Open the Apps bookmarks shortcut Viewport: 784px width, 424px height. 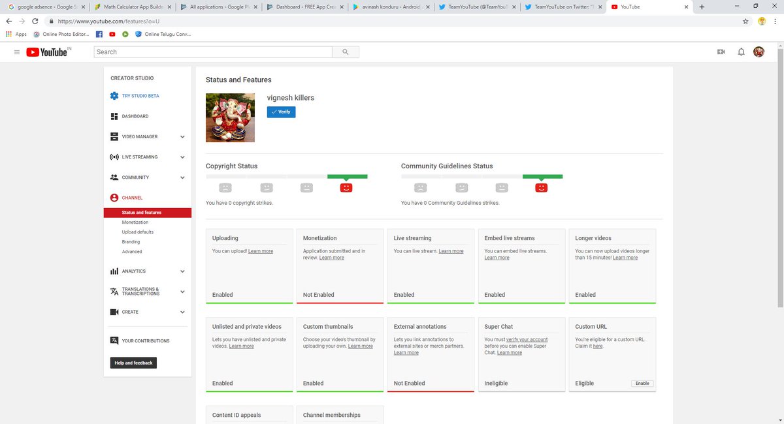[x=16, y=34]
